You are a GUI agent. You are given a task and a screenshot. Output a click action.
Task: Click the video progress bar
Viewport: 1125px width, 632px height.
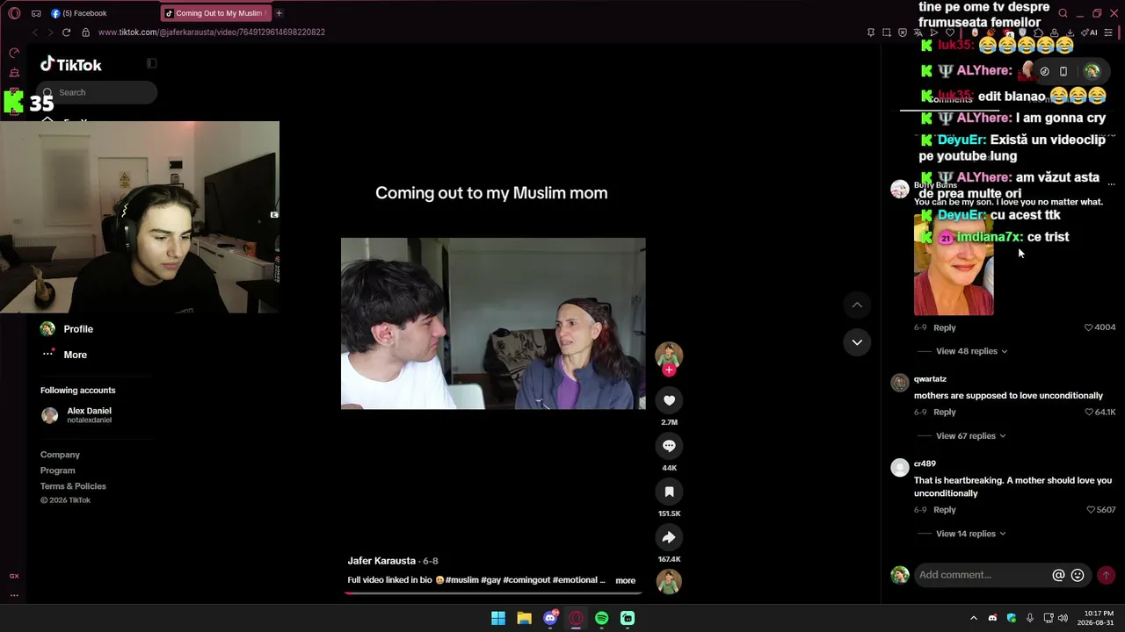[x=493, y=592]
